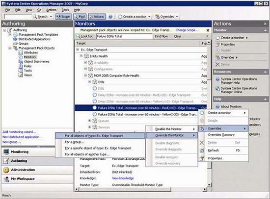The image size is (270, 199).
Task: Click System Center Operations Manager Online link
Action: [239, 90]
